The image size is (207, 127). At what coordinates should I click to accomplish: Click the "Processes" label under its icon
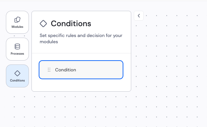[17, 54]
